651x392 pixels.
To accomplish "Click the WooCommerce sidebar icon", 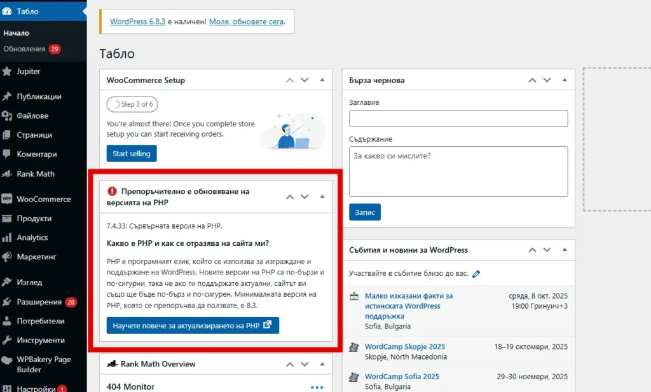I will point(6,199).
